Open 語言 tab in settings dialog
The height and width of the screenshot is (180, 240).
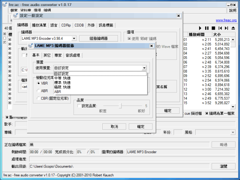pyautogui.click(x=54, y=25)
